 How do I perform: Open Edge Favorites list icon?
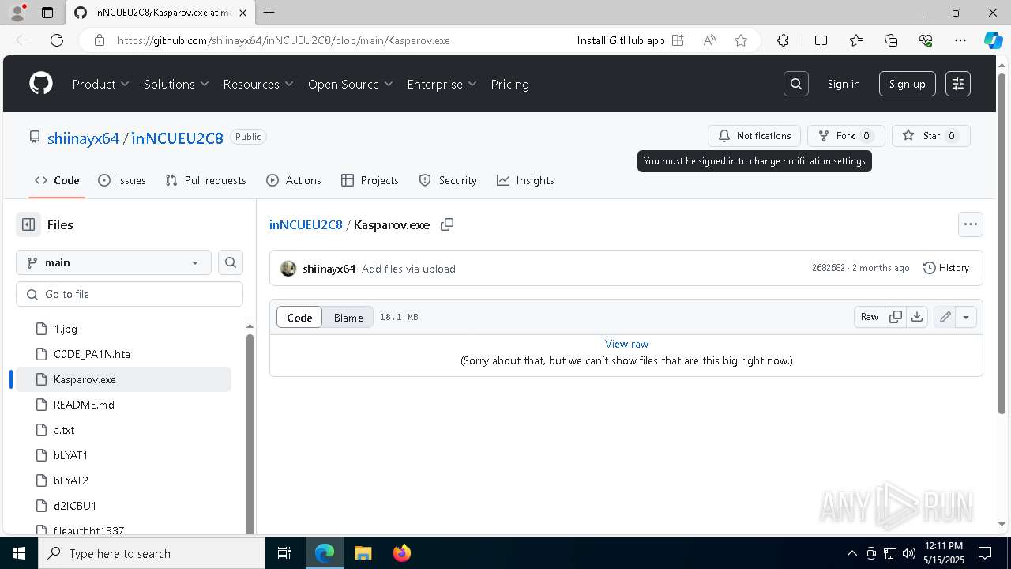coord(856,40)
